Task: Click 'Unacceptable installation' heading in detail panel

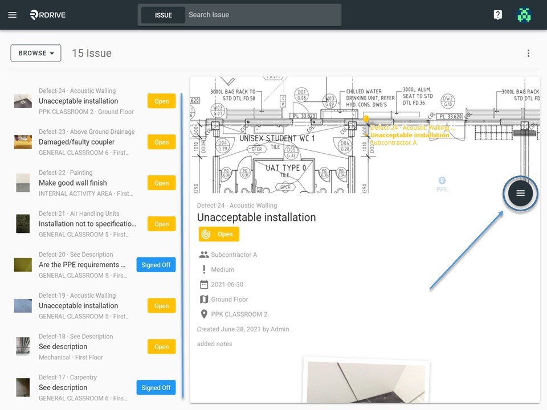Action: point(256,218)
